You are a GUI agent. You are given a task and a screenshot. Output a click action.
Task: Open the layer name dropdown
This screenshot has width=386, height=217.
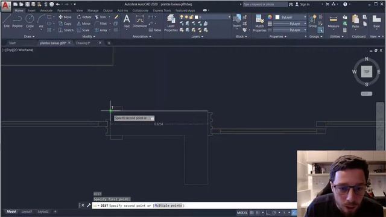click(229, 17)
